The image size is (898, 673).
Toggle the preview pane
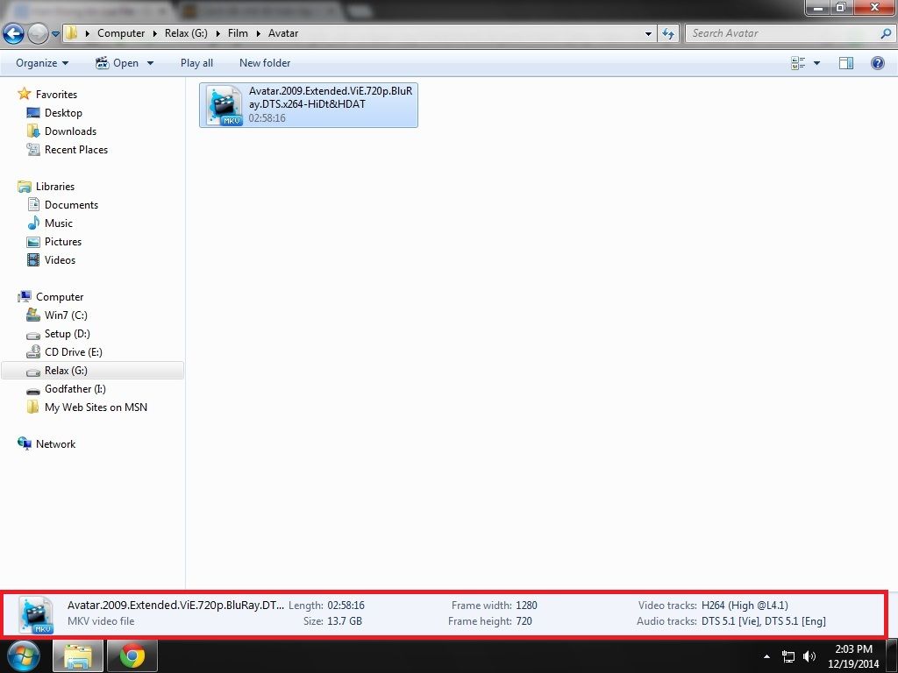pyautogui.click(x=846, y=63)
